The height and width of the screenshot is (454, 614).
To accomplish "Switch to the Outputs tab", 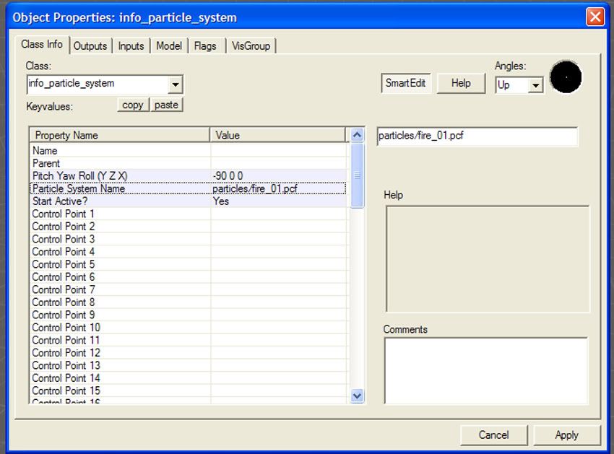I will [x=90, y=45].
